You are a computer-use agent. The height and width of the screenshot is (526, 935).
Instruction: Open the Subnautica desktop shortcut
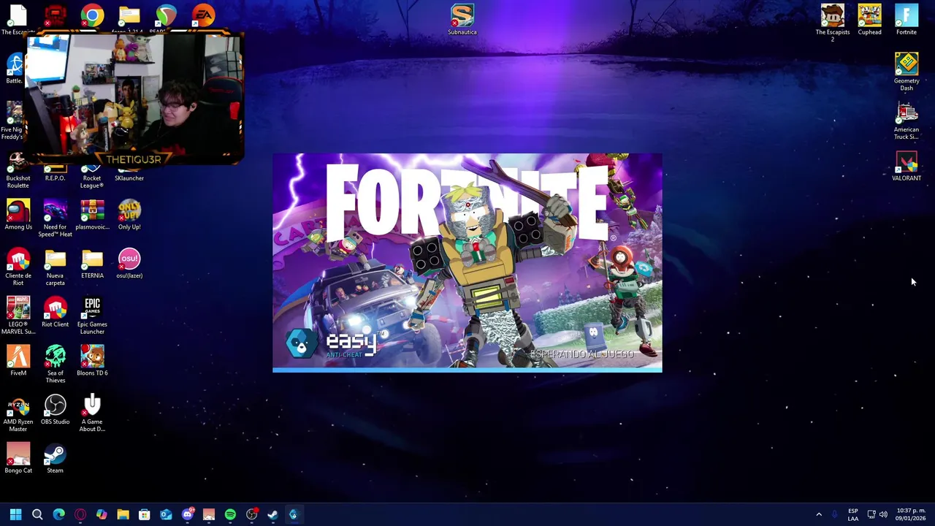(462, 20)
